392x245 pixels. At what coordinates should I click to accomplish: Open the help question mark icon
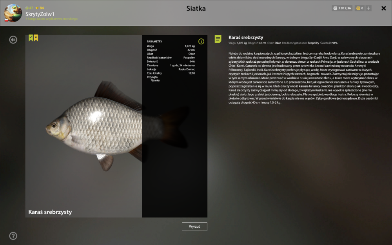click(13, 236)
